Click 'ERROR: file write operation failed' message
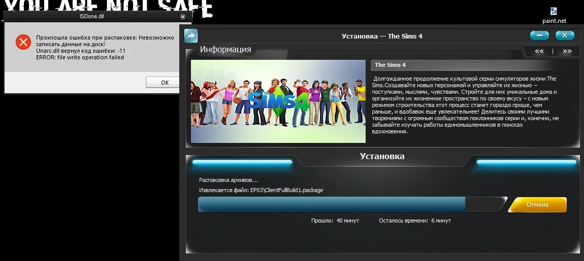The width and height of the screenshot is (584, 261). point(80,58)
